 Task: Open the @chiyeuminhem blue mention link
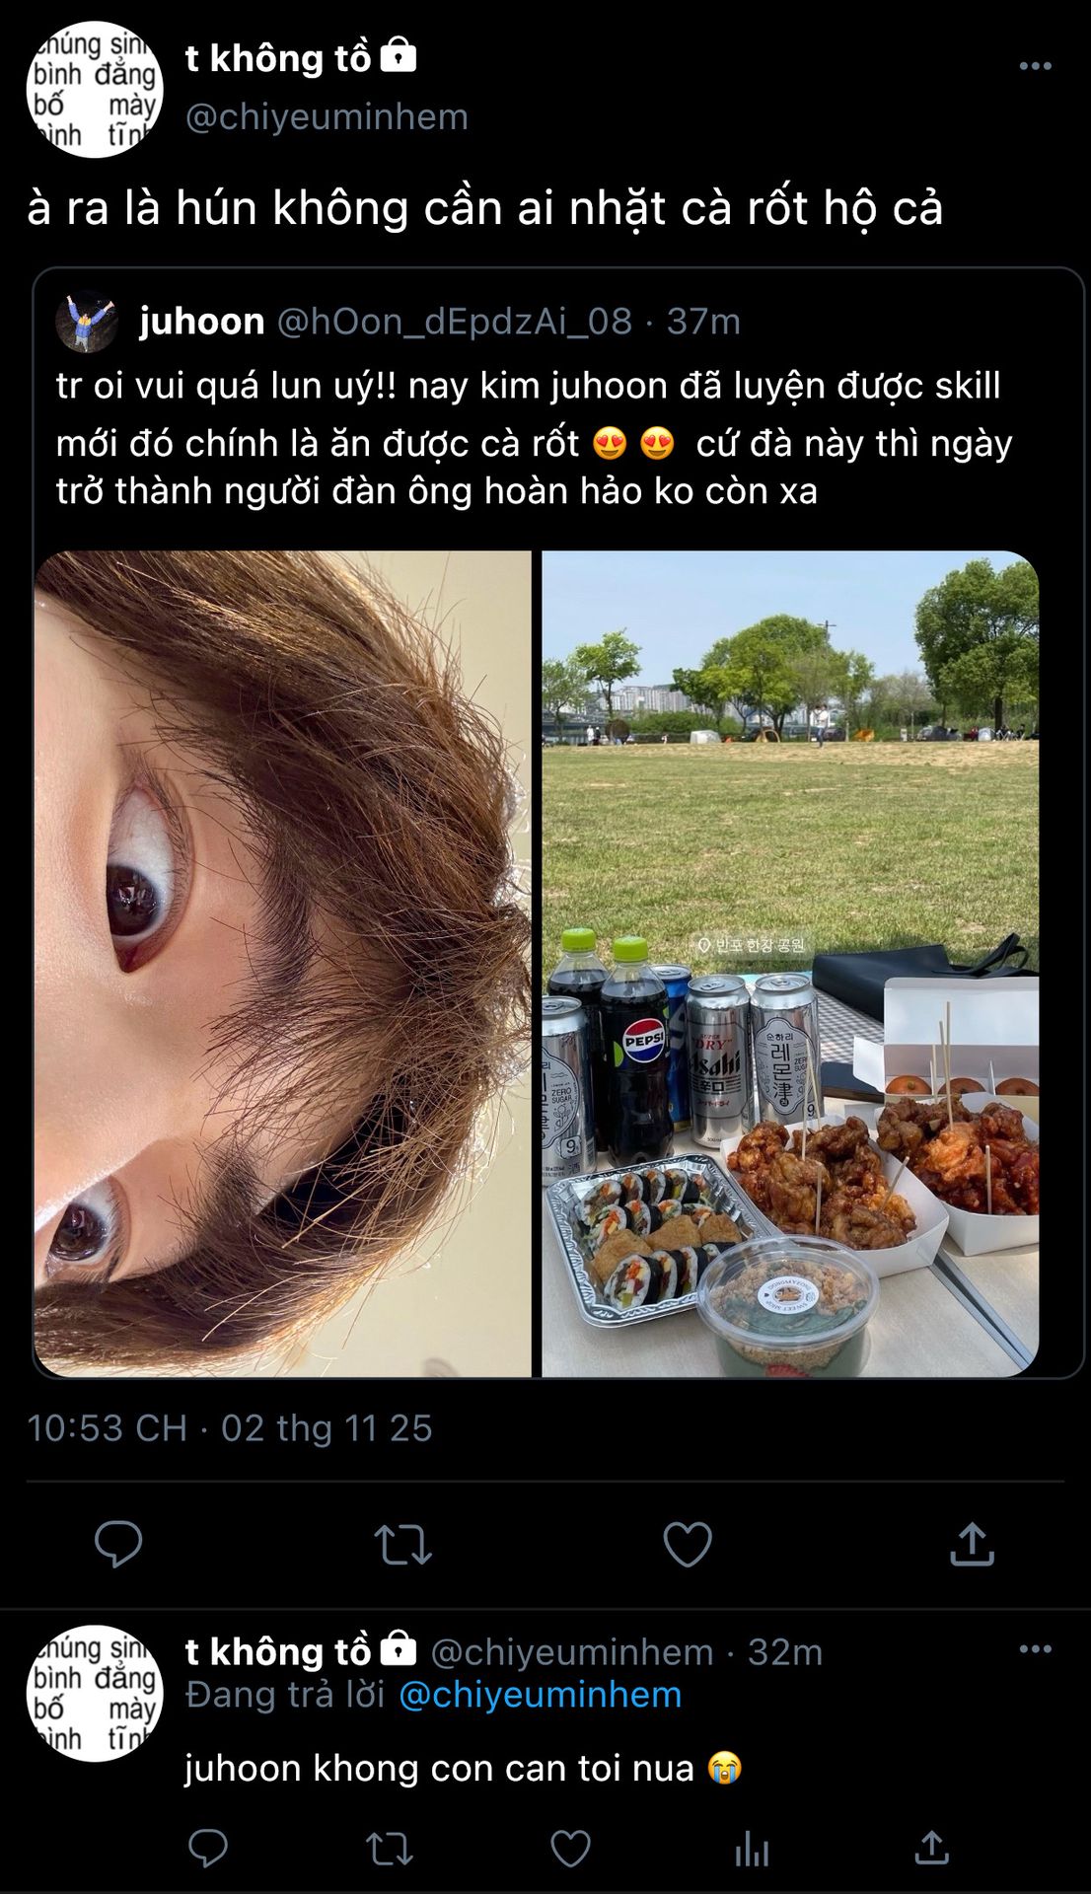pos(541,1694)
